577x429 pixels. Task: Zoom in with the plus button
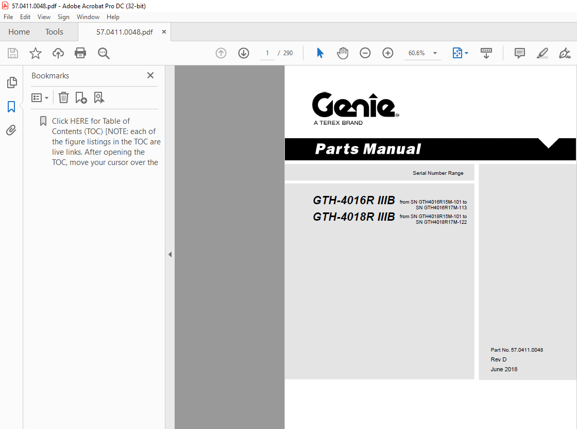tap(388, 53)
